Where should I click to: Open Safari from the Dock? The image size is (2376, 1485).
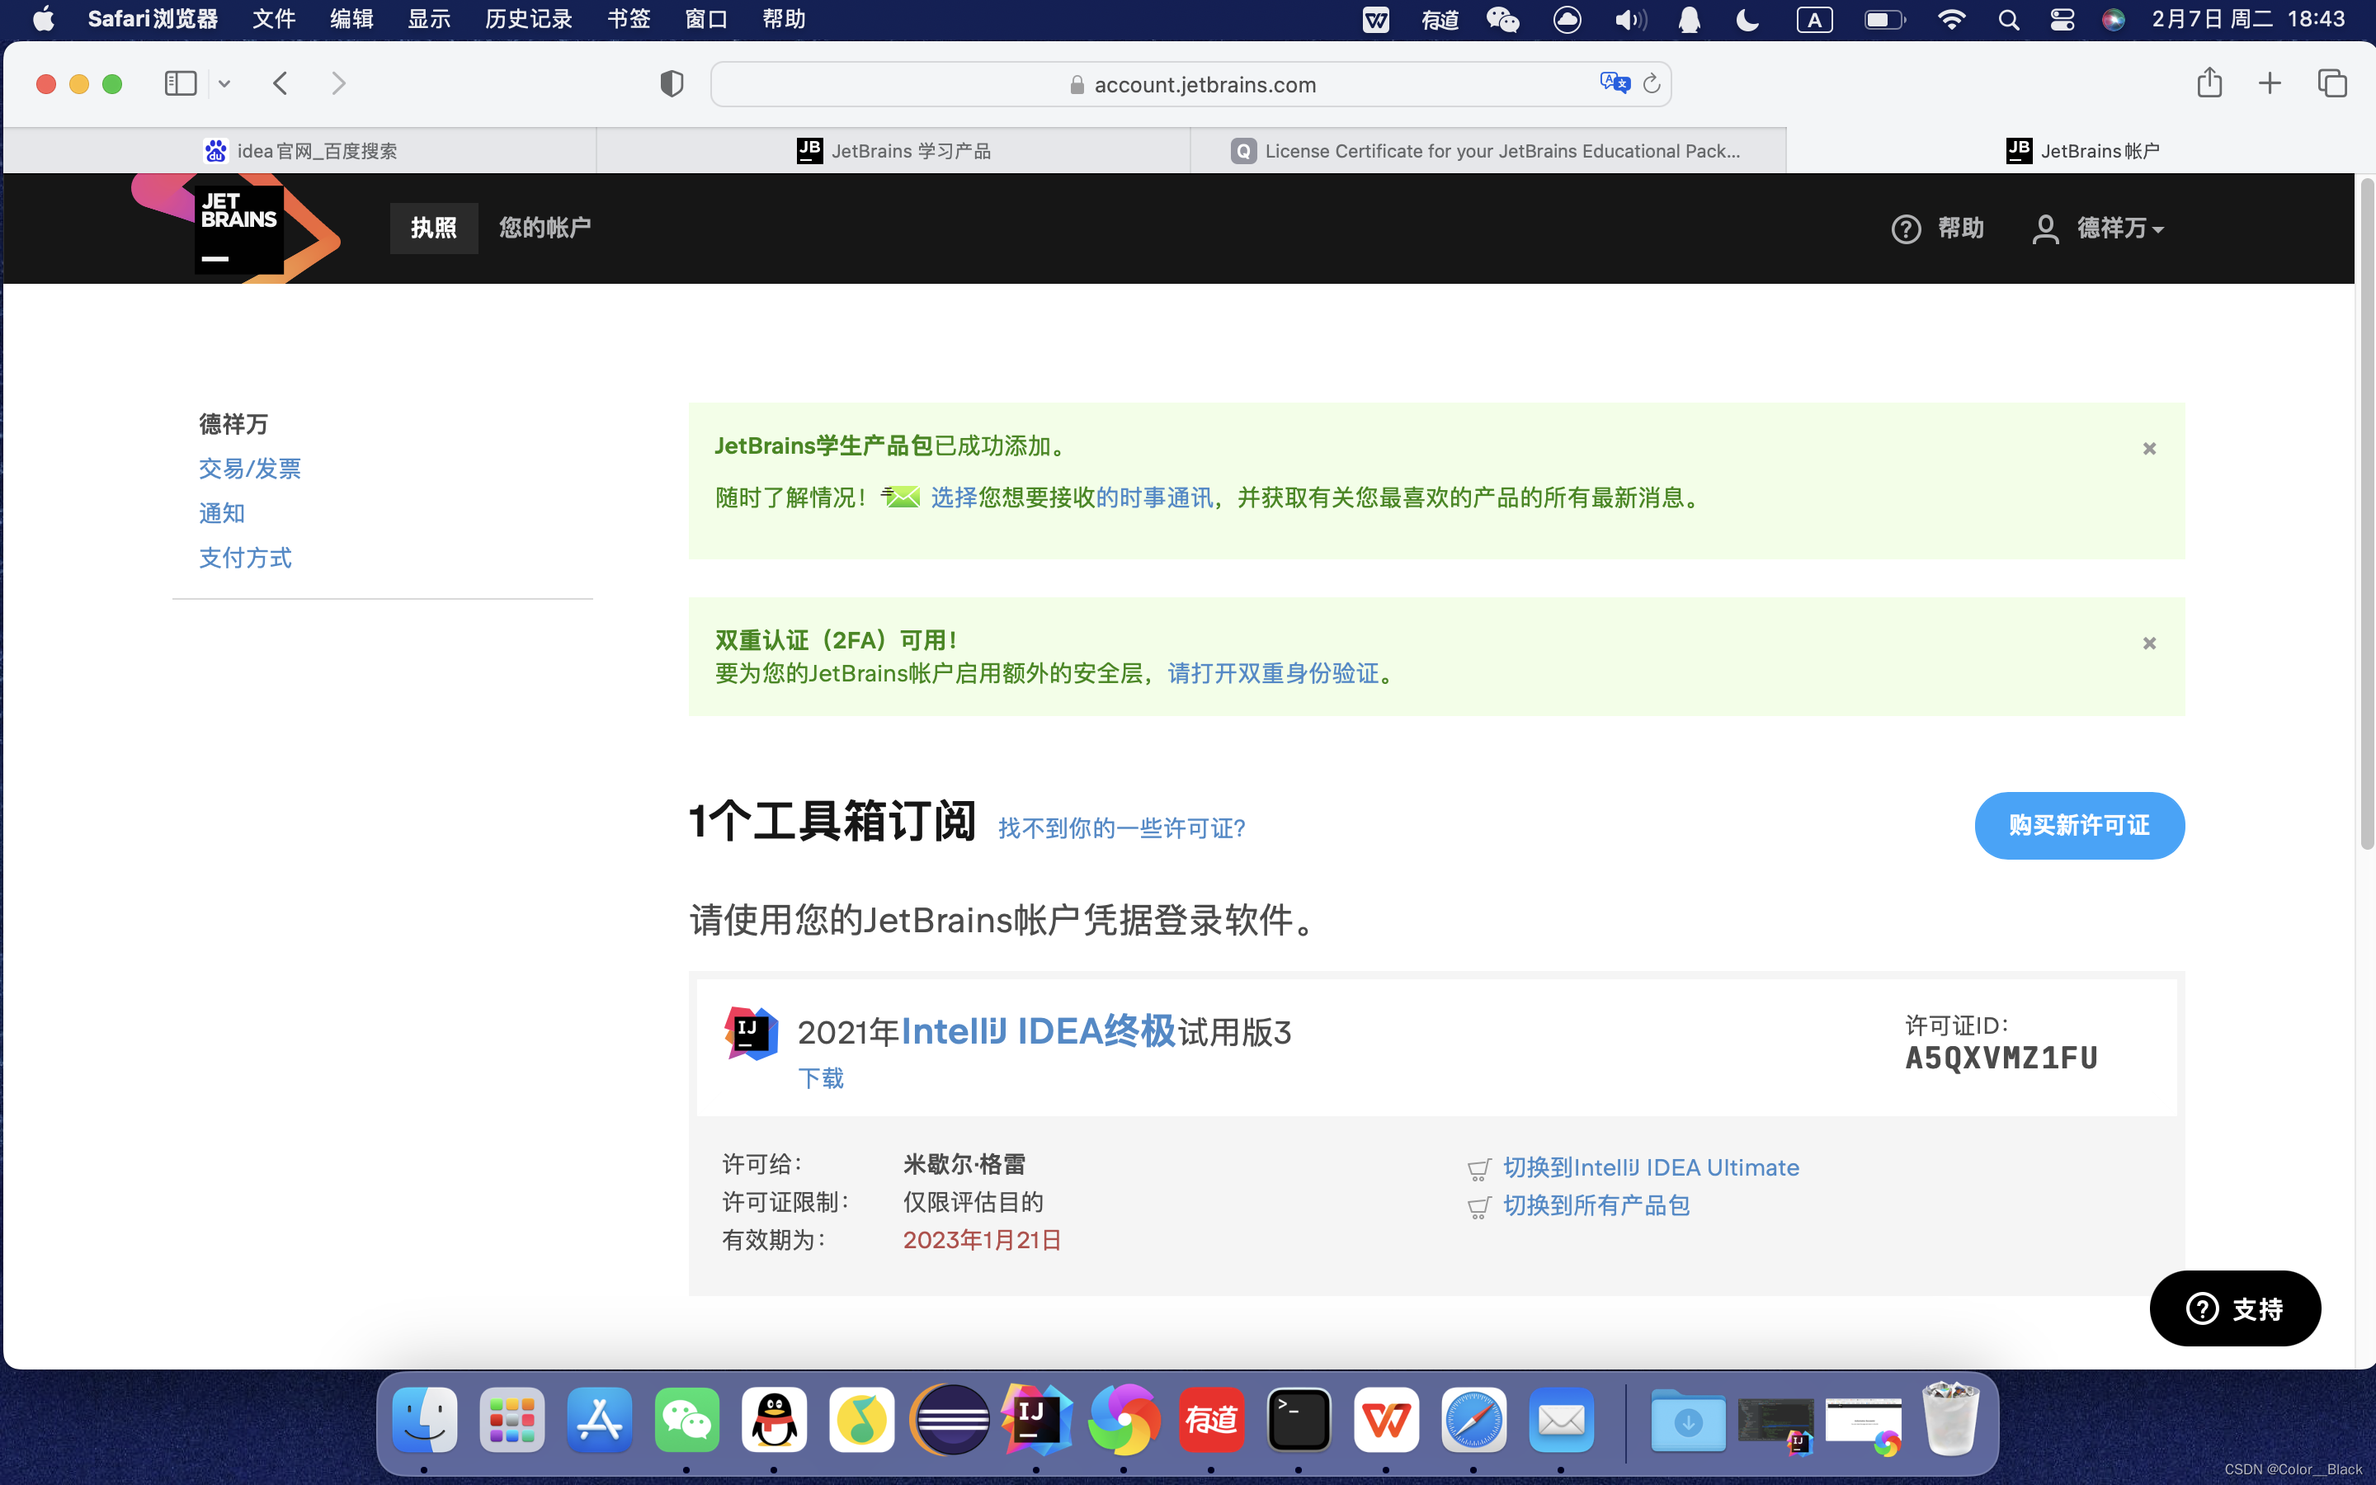[x=1473, y=1419]
